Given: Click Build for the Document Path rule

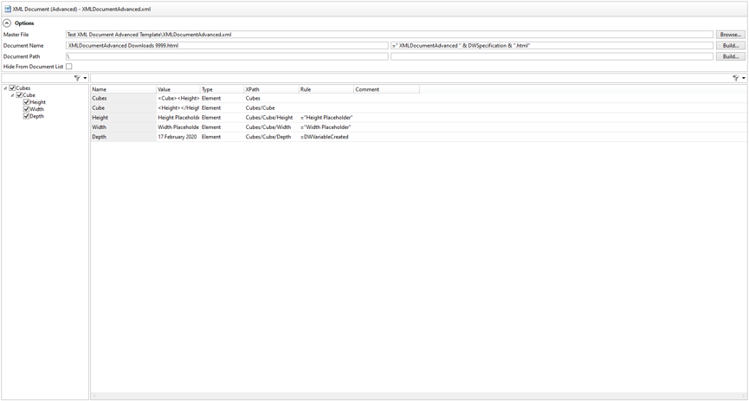Looking at the screenshot, I should click(730, 56).
